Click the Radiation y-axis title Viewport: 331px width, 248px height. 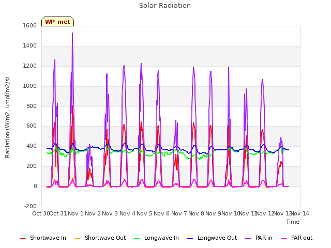[x=7, y=117]
